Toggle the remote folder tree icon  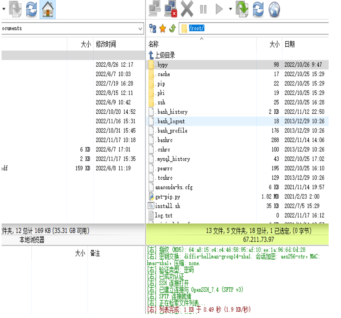153,29
